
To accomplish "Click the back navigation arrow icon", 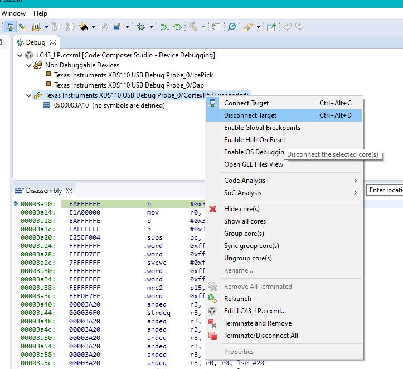I will click(288, 27).
